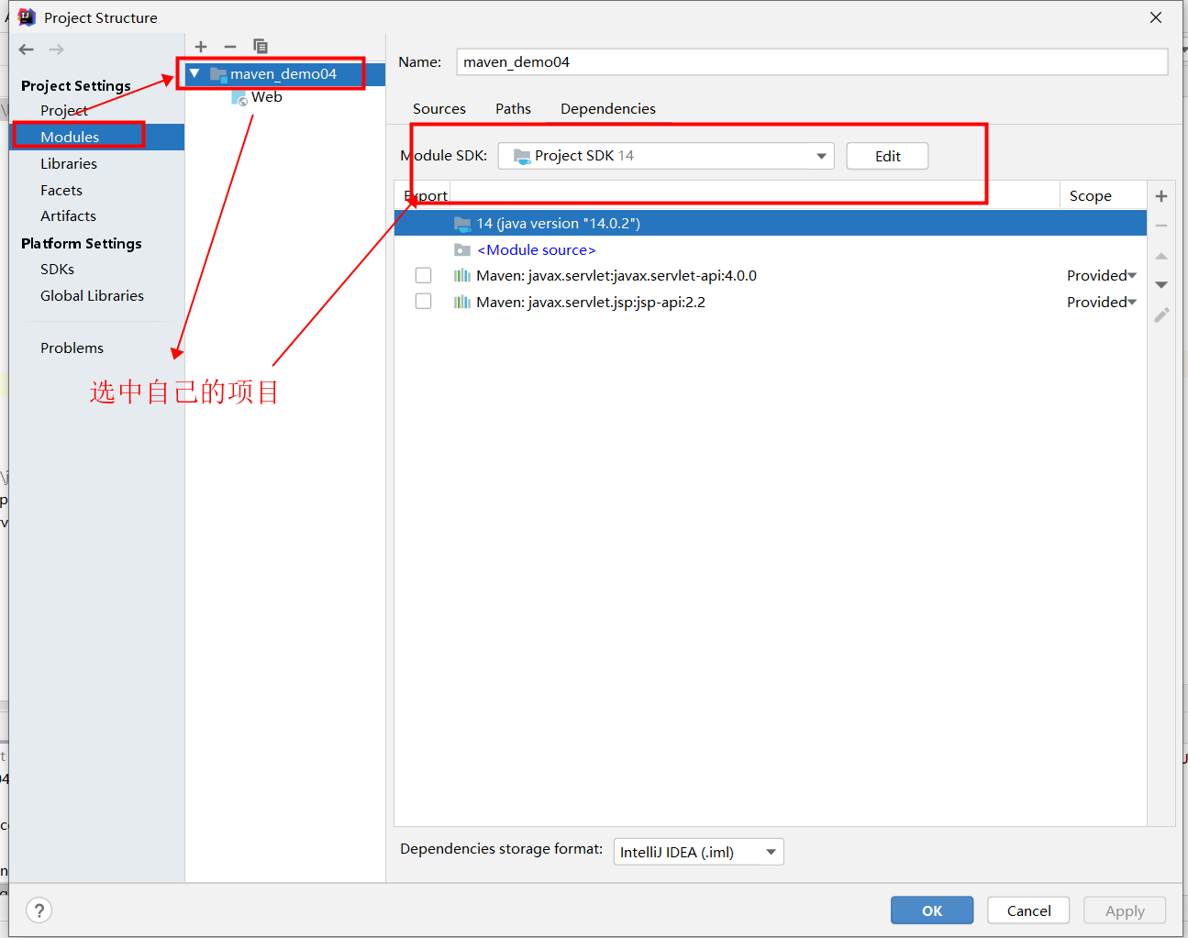Viewport: 1188px width, 938px height.
Task: Add a new module with plus icon
Action: tap(201, 47)
